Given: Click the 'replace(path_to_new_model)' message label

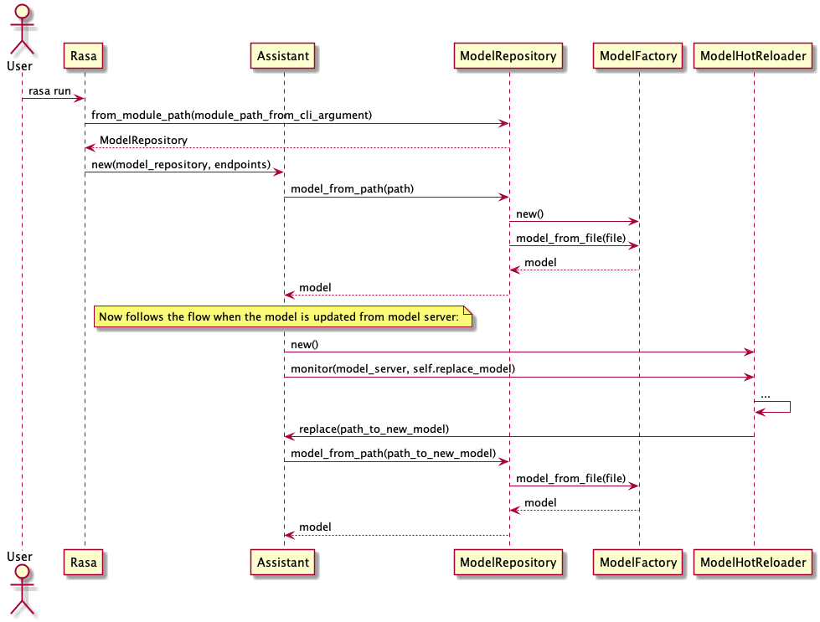Looking at the screenshot, I should (374, 429).
